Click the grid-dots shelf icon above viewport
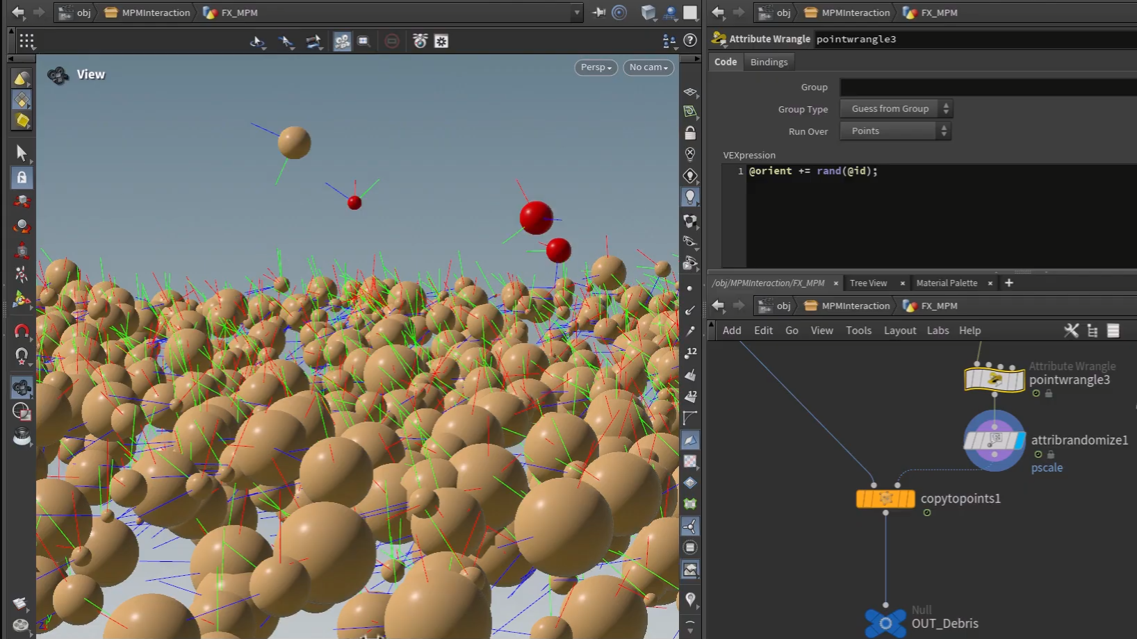 pyautogui.click(x=26, y=41)
